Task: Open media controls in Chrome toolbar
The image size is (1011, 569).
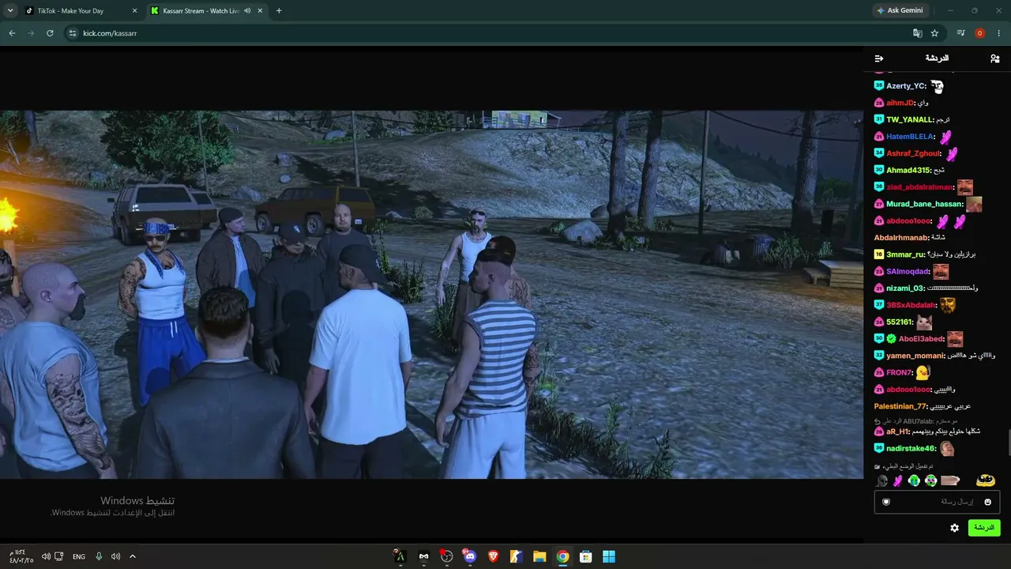Action: (960, 33)
